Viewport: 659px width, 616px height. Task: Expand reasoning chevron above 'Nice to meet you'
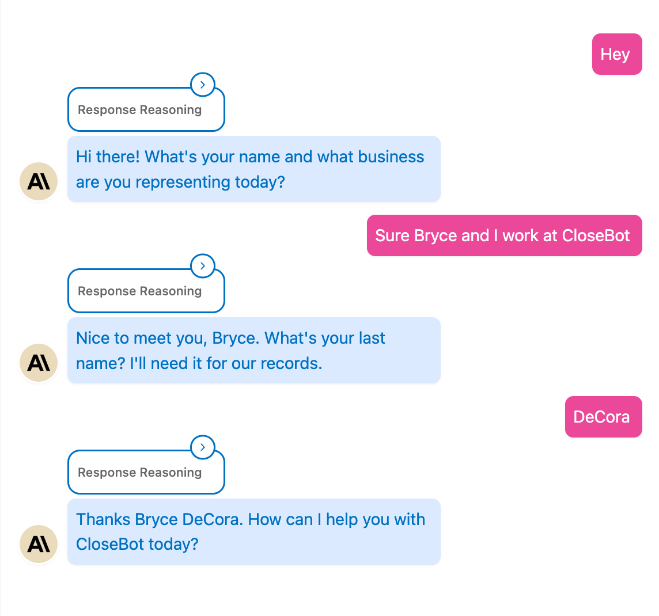202,266
